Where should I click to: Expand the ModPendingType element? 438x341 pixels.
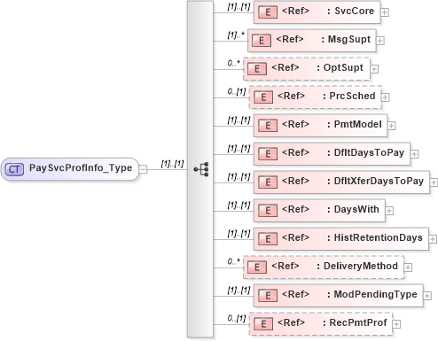click(427, 296)
